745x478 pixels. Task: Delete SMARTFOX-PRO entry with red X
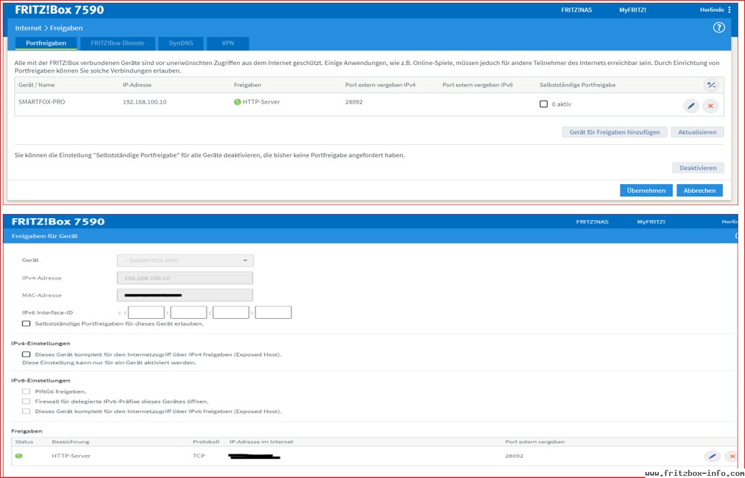point(710,106)
